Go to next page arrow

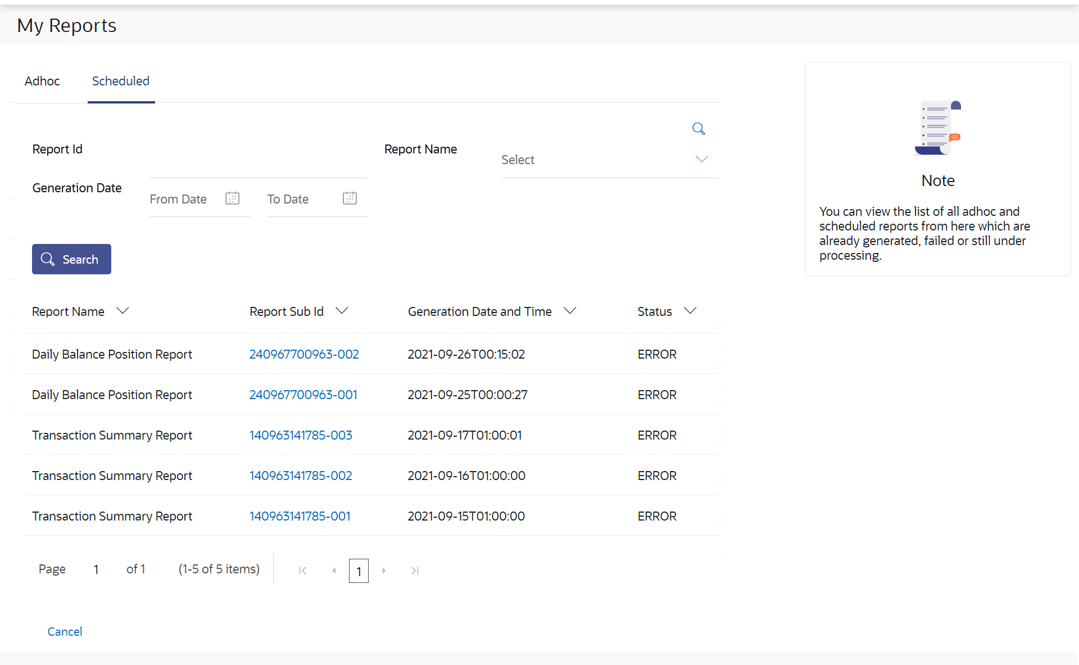click(384, 571)
